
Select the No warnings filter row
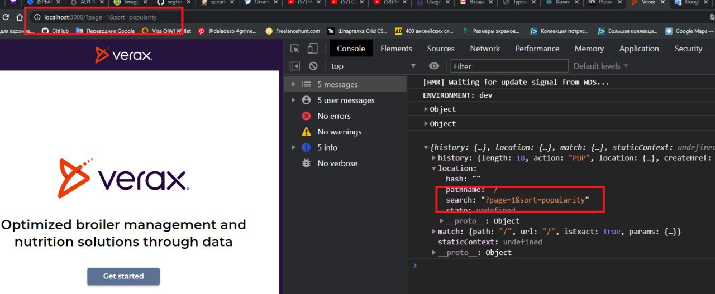click(x=345, y=132)
